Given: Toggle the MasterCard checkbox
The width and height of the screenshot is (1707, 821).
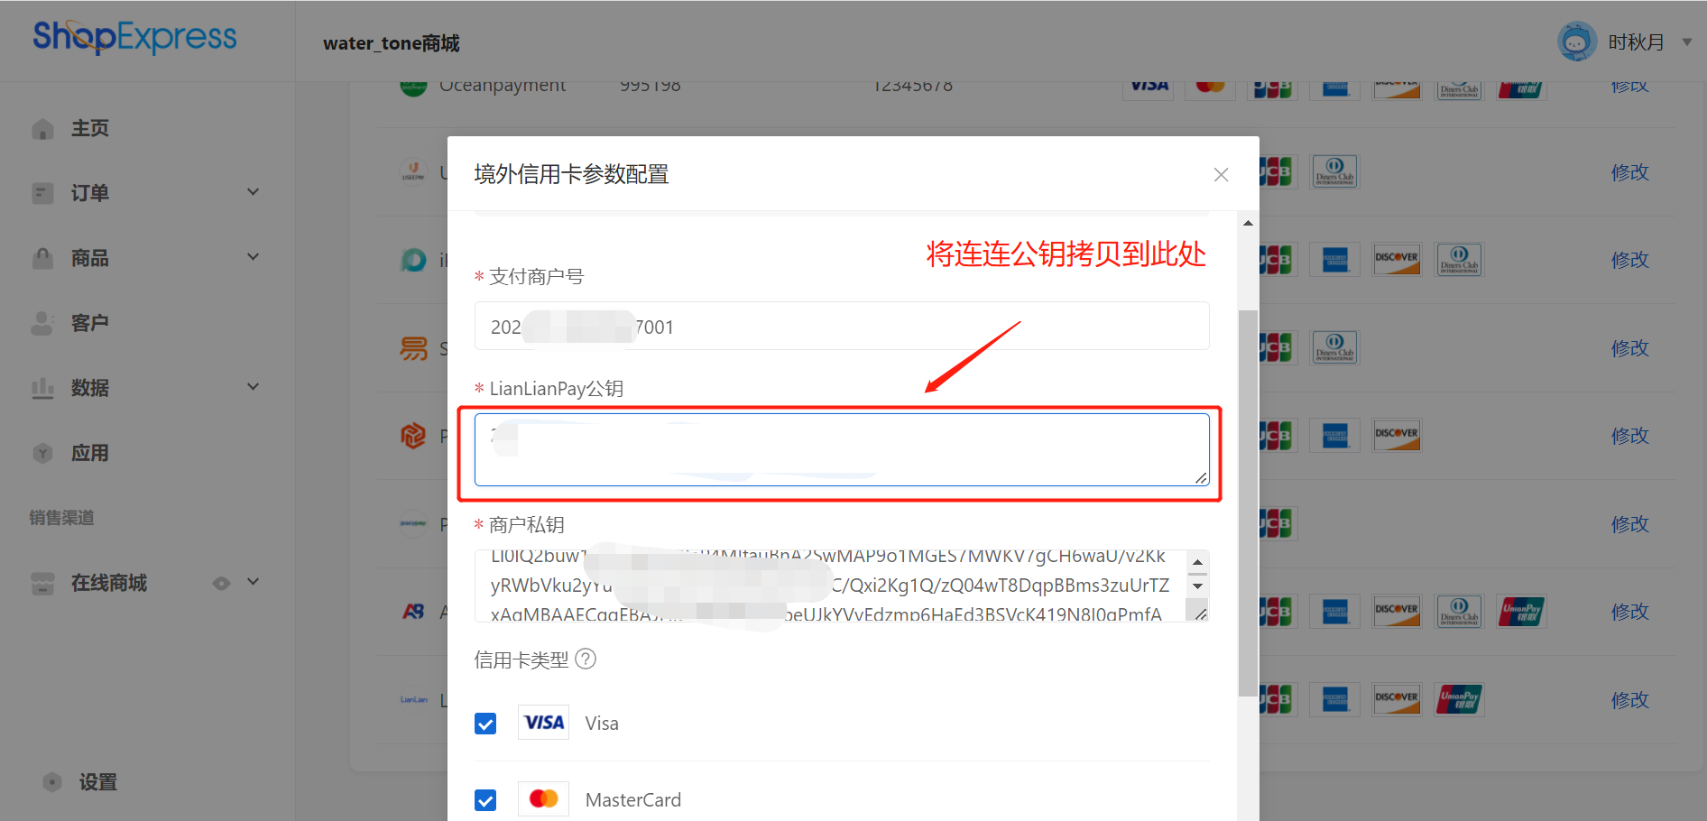Looking at the screenshot, I should coord(485,800).
